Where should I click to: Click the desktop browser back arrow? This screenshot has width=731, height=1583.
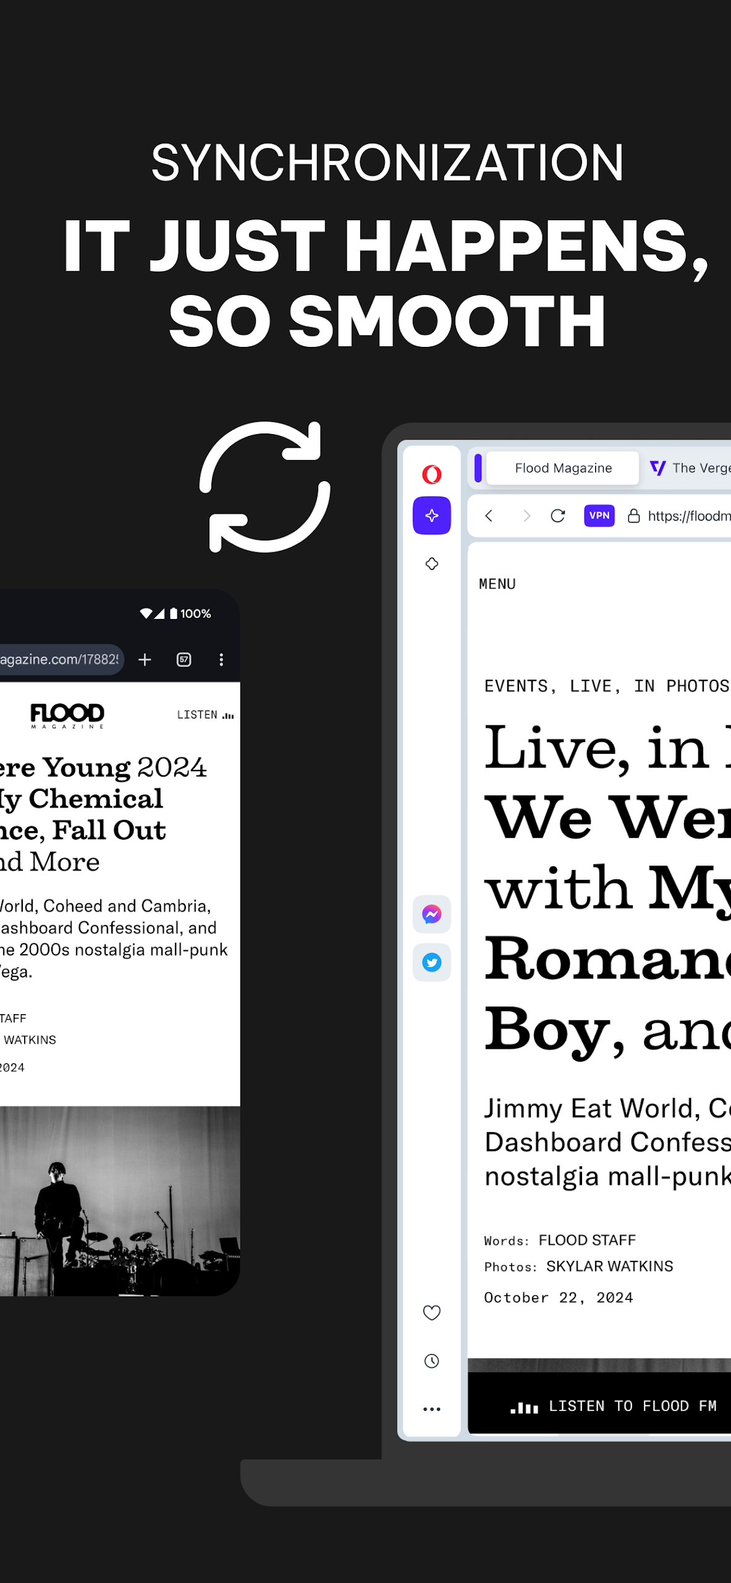489,516
